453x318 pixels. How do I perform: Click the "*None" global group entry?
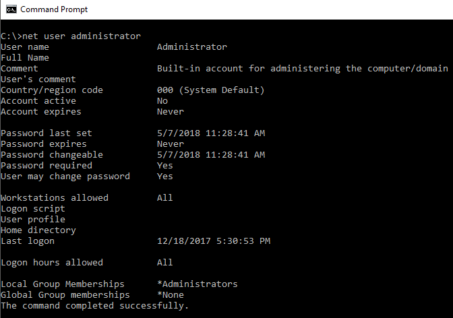[170, 295]
